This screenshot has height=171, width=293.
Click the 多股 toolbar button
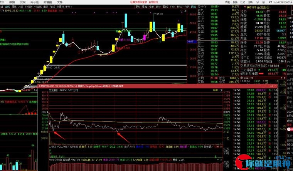[152, 7]
